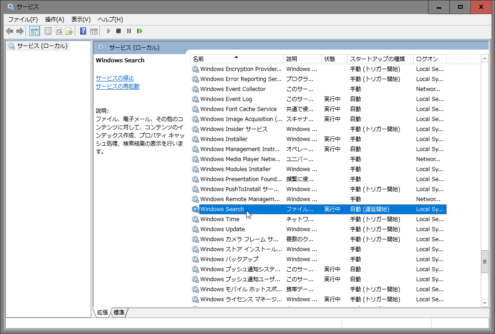495x334 pixels.
Task: Open the ファイル(F) menu
Action: 23,19
